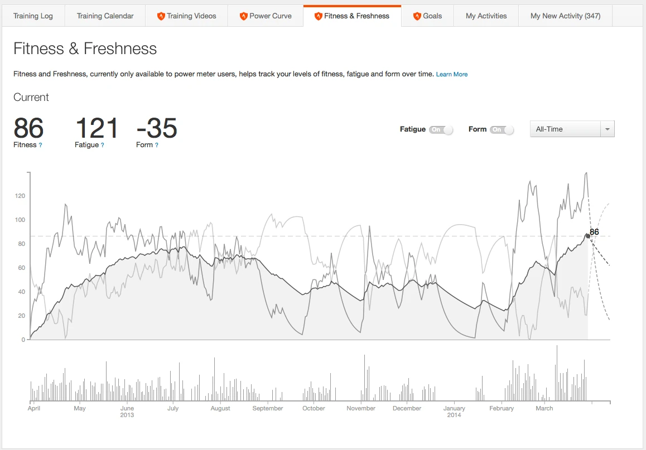This screenshot has height=450, width=646.
Task: Open My New Activity (347) tab
Action: (565, 16)
